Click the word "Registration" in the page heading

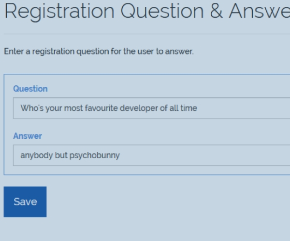(x=59, y=12)
